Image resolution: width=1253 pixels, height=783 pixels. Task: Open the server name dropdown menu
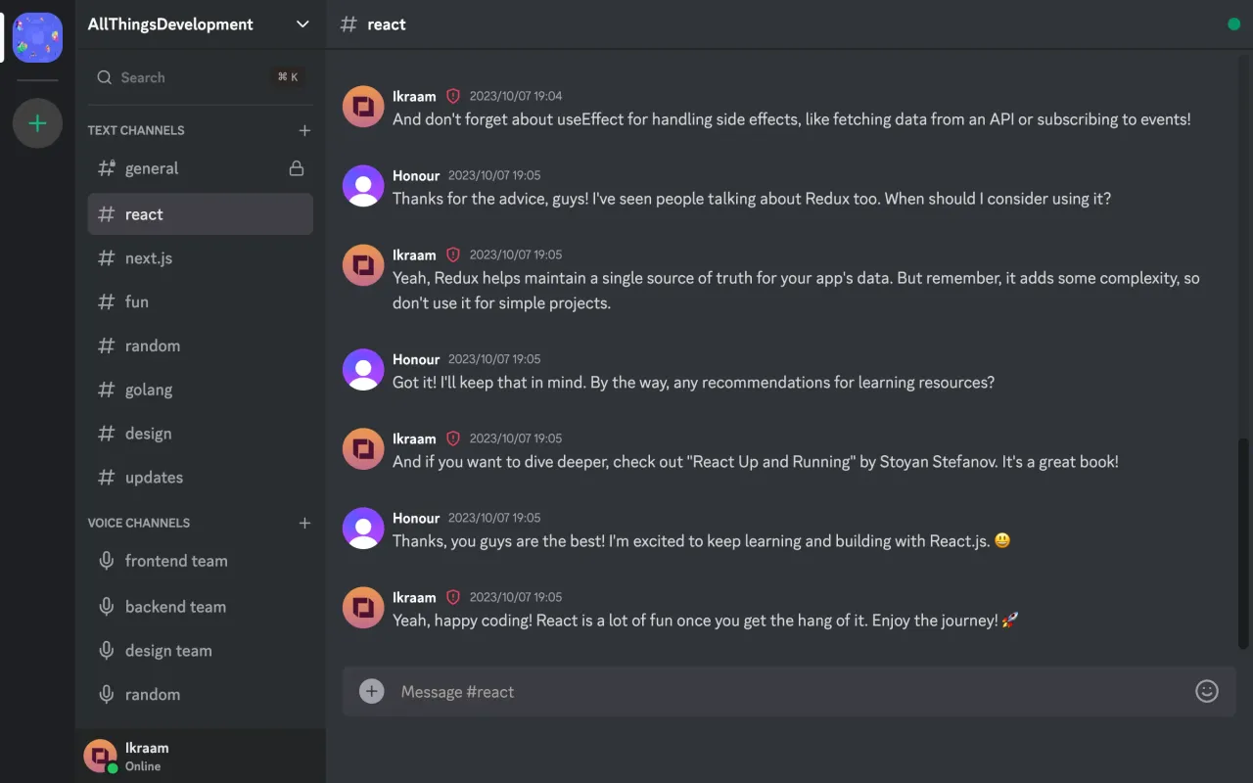pyautogui.click(x=302, y=23)
